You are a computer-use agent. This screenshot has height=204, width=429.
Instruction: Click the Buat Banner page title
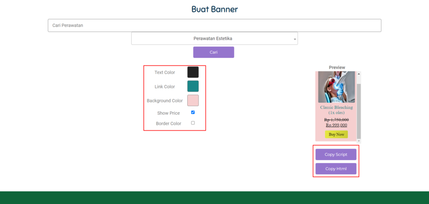tap(214, 9)
